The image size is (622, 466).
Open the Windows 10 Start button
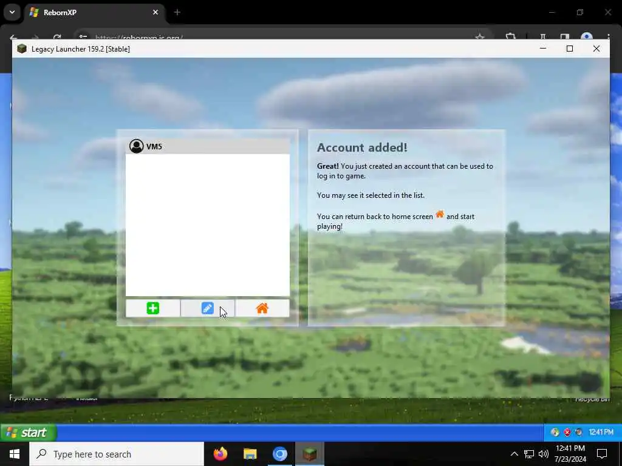tap(15, 454)
